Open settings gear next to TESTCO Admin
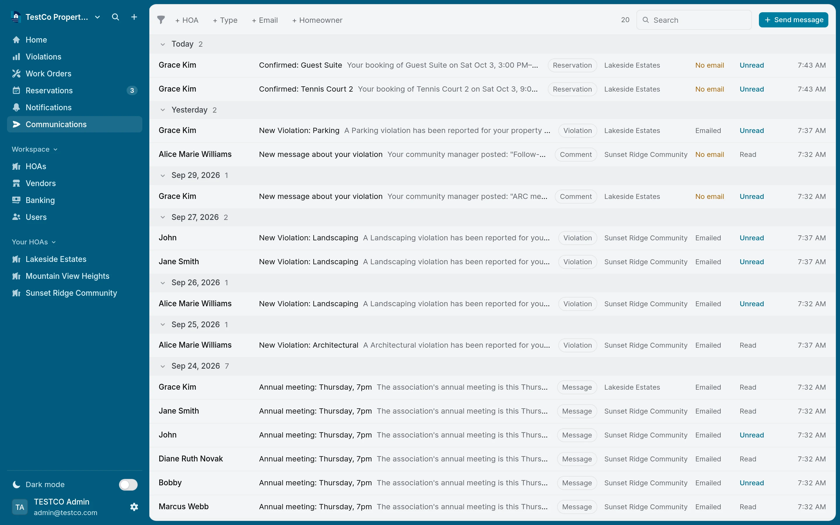Viewport: 840px width, 525px height. click(x=134, y=507)
